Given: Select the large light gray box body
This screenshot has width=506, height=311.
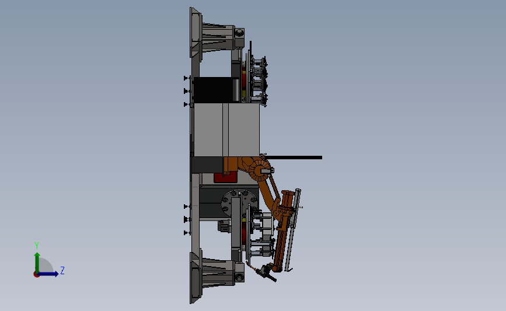Looking at the screenshot, I should [226, 130].
